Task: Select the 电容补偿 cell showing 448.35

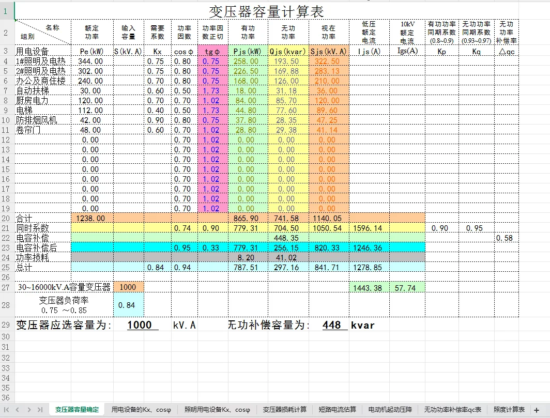Action: click(287, 238)
